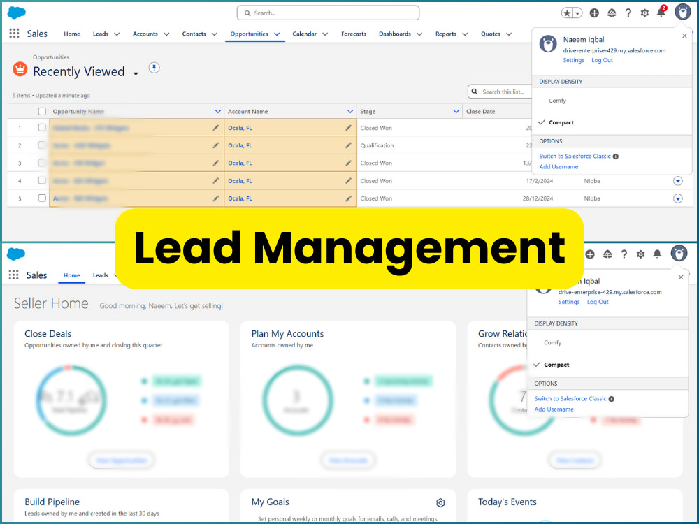Click Settings link on Opportunities page profile panel
Viewport: 699px width, 524px height.
click(x=574, y=60)
